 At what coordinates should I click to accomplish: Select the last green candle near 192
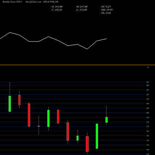[x=107, y=120]
